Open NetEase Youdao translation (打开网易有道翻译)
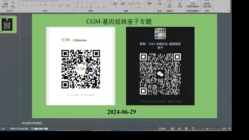Image resolution: width=249 pixels, height=140 pixels. [x=193, y=4]
